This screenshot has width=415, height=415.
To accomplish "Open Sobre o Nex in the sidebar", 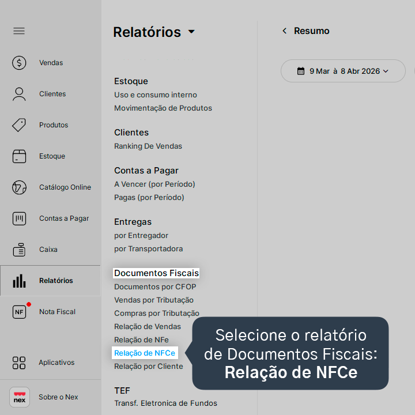I will tap(58, 397).
